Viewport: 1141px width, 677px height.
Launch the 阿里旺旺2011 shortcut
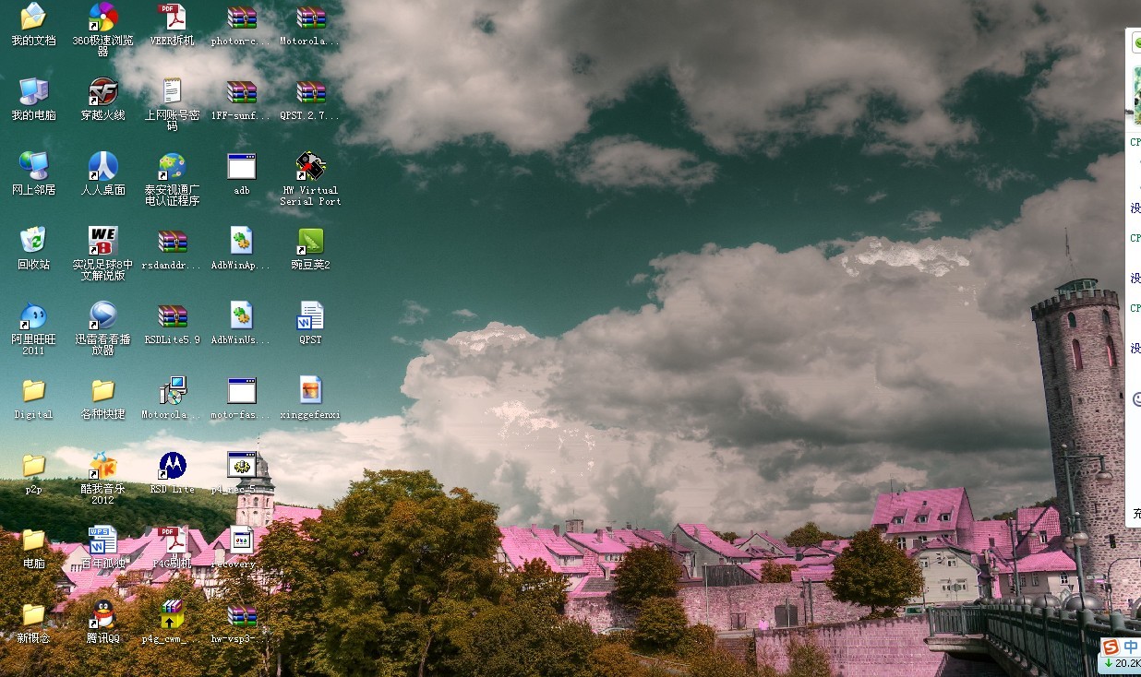point(33,315)
